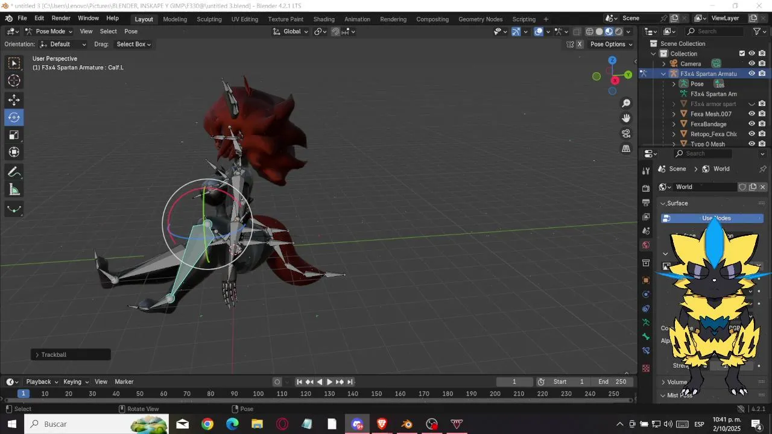
Task: Click the viewport zoom magnifier icon
Action: 626,104
